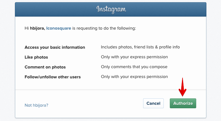Select the 'Like photos' permission label
Image resolution: width=221 pixels, height=121 pixels.
(x=36, y=57)
